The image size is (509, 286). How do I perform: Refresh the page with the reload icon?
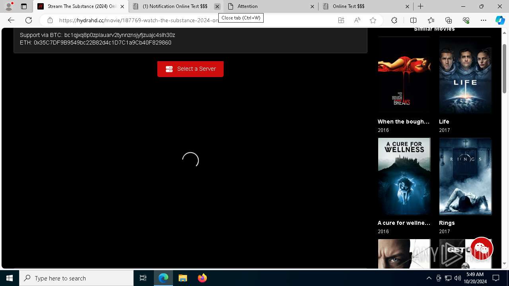[29, 20]
